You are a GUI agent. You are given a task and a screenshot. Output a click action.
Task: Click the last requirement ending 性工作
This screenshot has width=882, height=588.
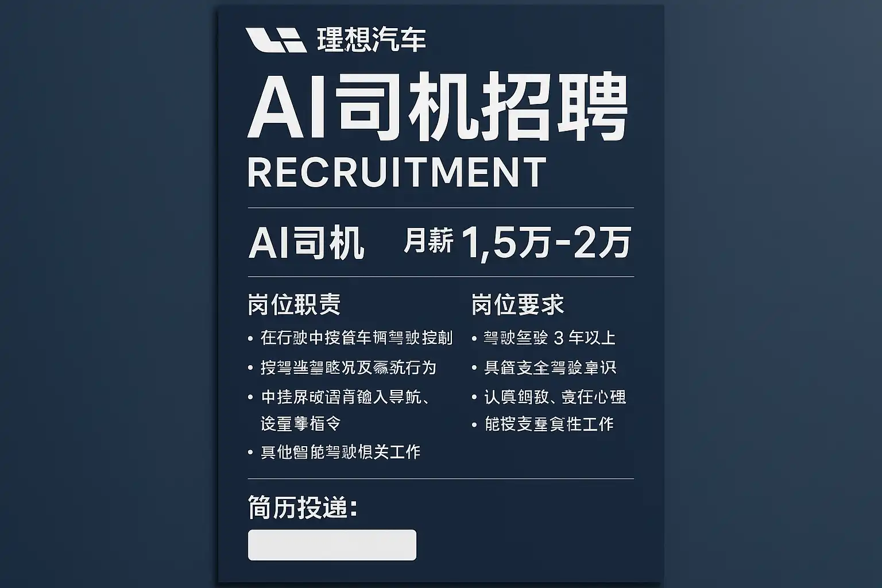pos(549,424)
